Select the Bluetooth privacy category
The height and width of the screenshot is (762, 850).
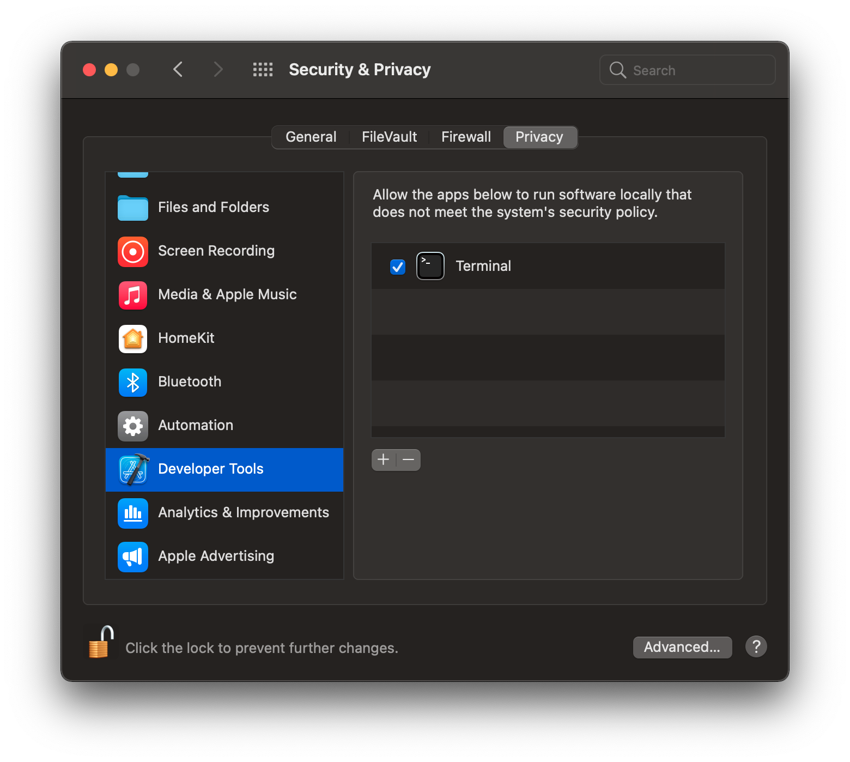(189, 382)
